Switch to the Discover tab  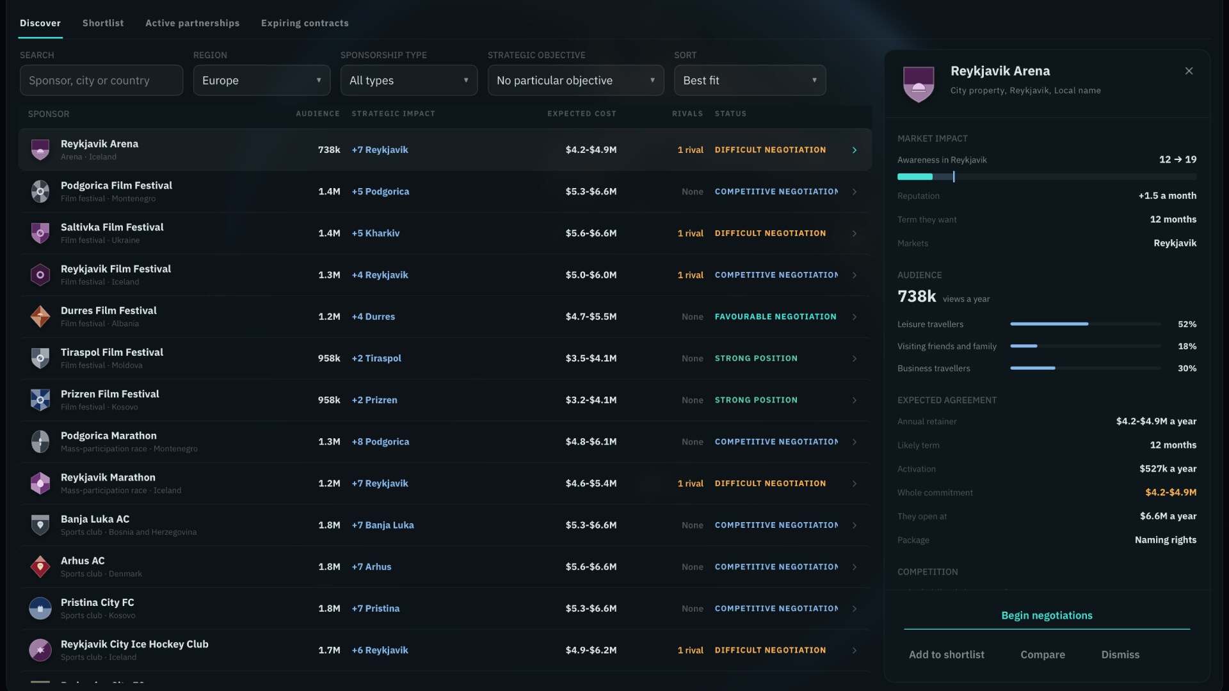pos(40,23)
